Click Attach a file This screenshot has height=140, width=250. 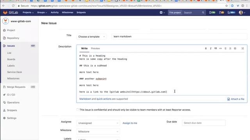tap(236, 99)
